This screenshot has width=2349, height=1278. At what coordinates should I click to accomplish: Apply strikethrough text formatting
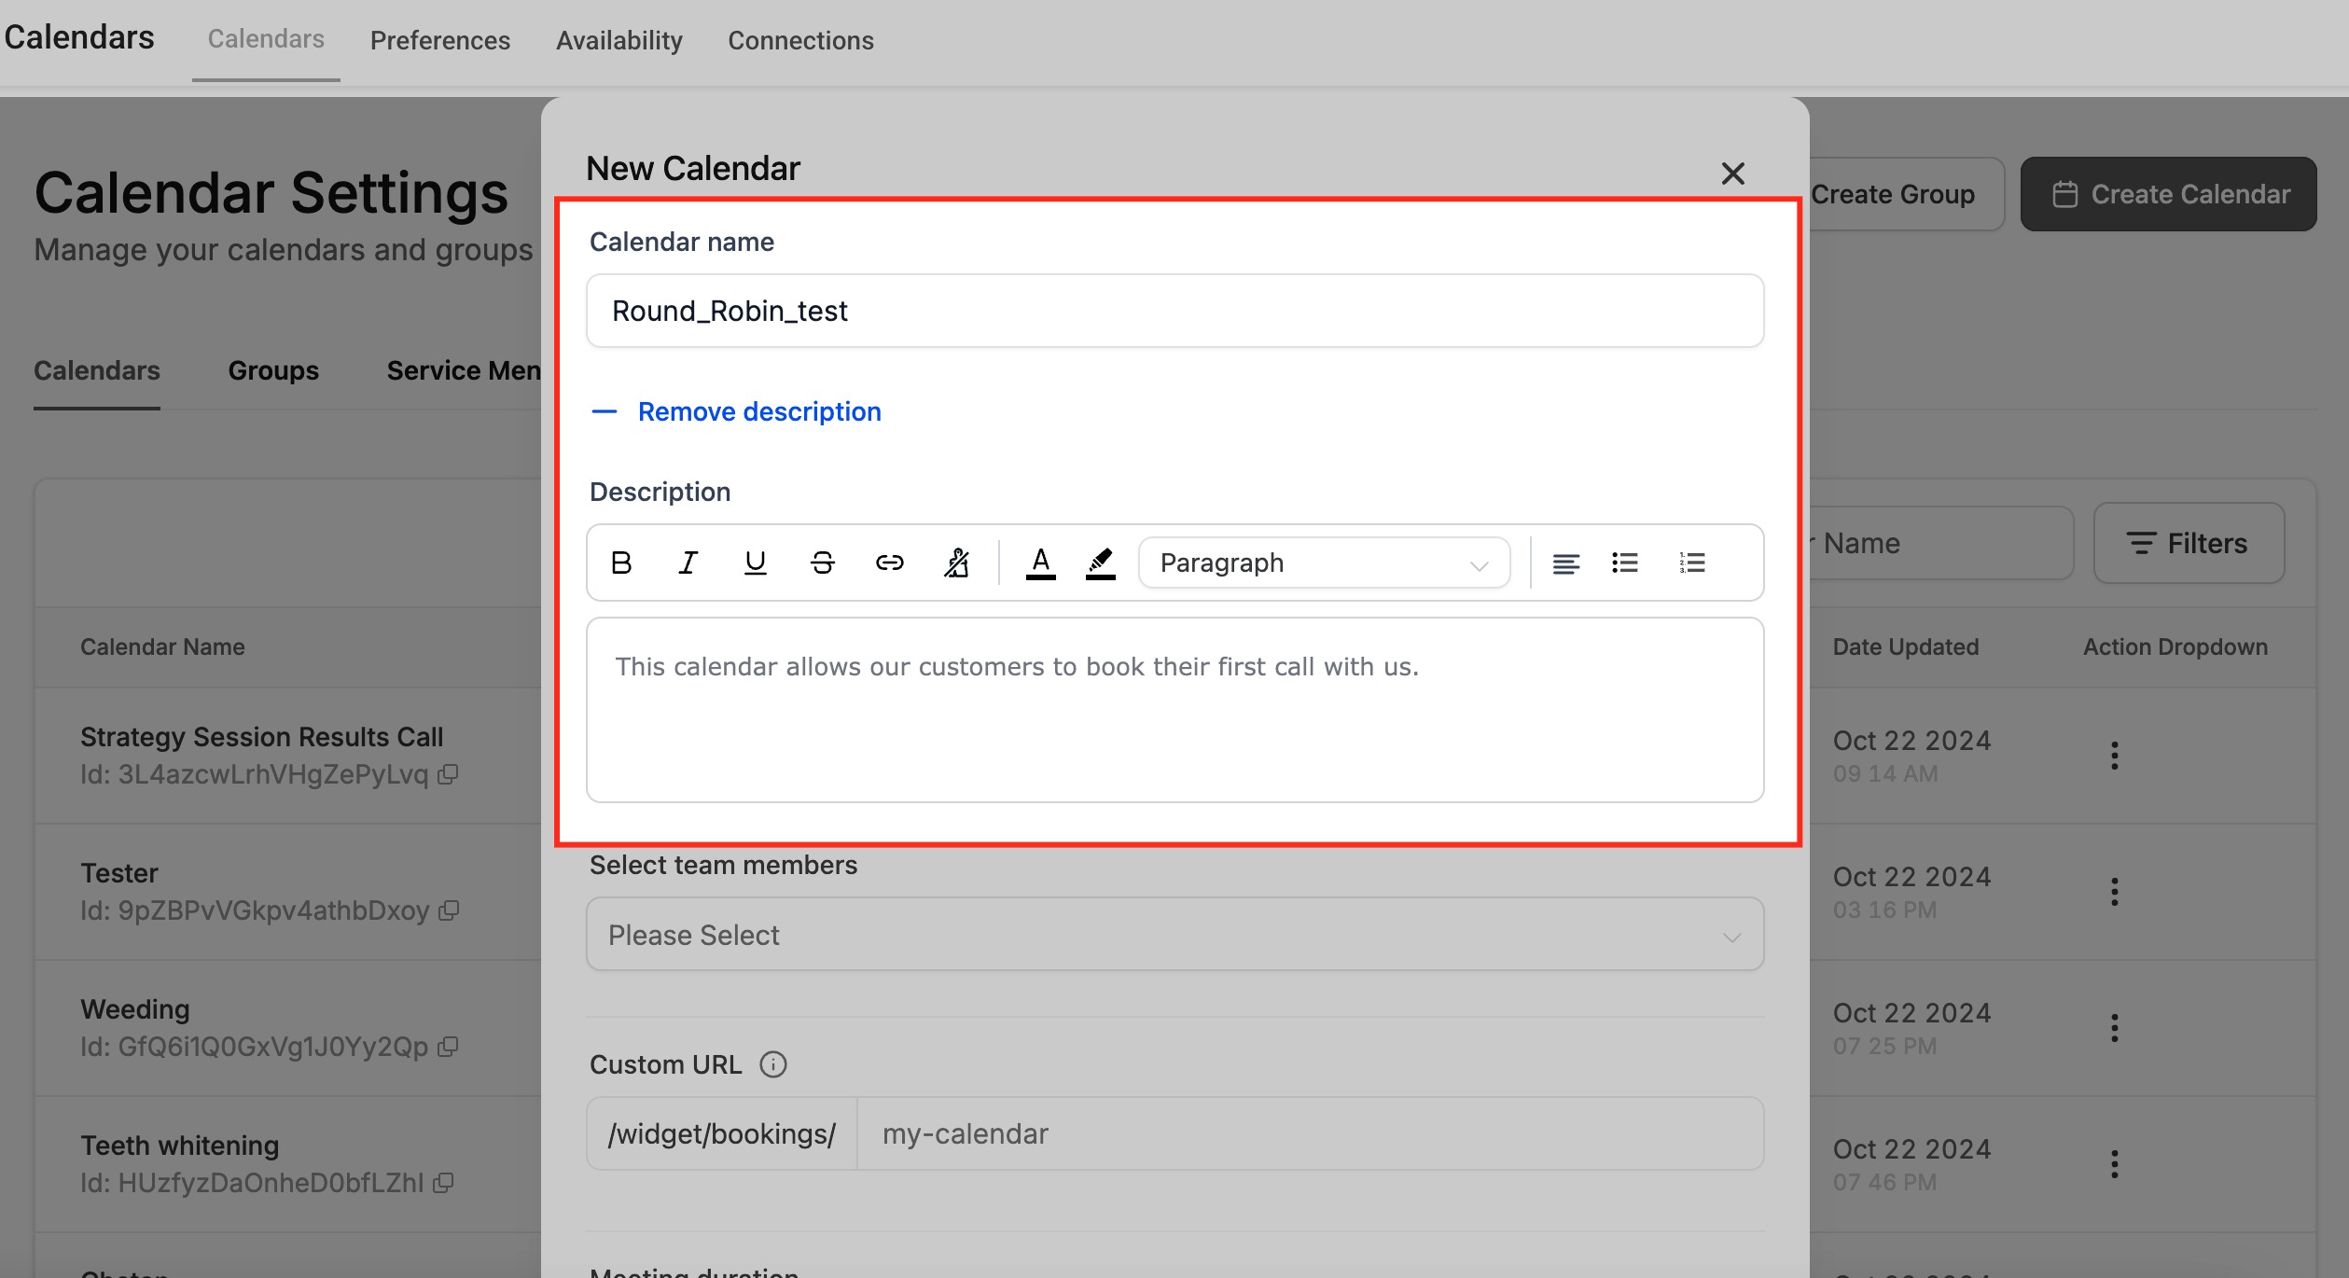click(x=822, y=563)
